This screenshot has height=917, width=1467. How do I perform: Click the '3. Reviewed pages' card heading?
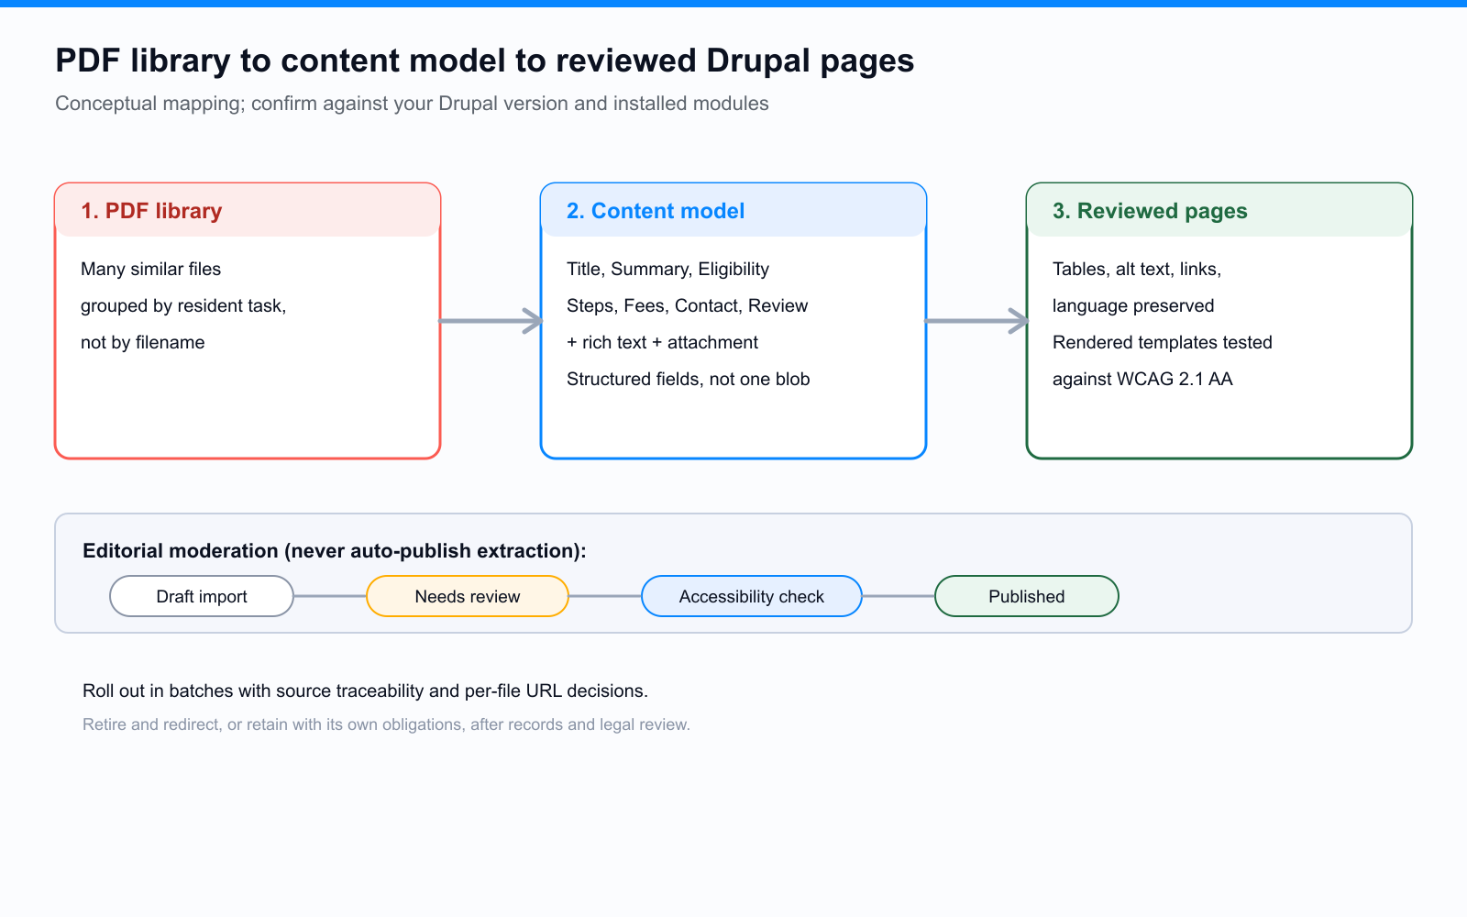tap(1150, 211)
